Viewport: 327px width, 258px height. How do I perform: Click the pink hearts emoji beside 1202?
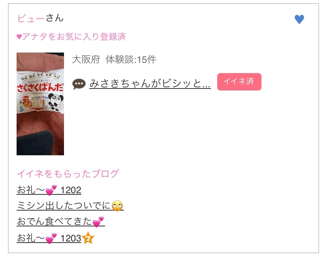pos(51,190)
